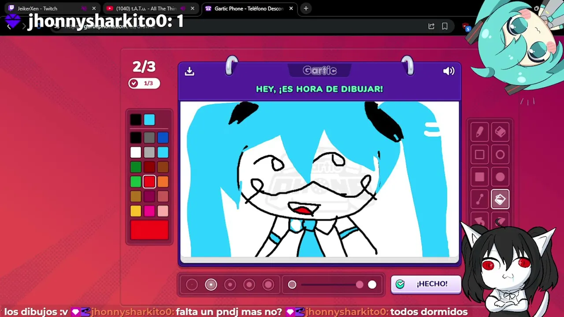Click the browser share icon
This screenshot has height=317, width=564.
tap(431, 26)
